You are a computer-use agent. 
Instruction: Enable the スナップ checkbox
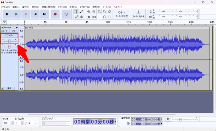[44, 119]
